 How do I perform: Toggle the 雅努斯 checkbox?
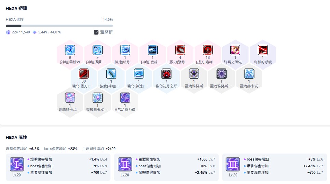coord(96,32)
